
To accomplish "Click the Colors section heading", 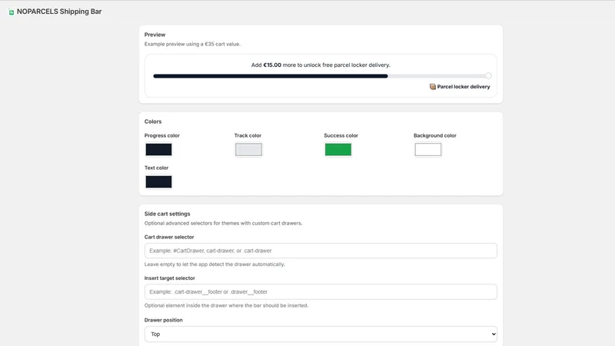I will pos(153,121).
